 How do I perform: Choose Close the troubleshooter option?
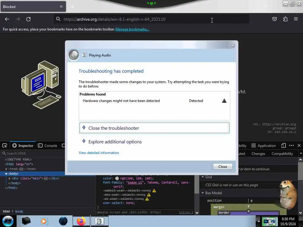[x=154, y=128]
